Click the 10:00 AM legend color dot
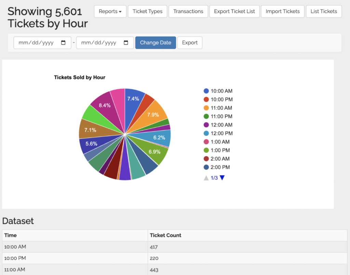350x275 pixels. [206, 91]
